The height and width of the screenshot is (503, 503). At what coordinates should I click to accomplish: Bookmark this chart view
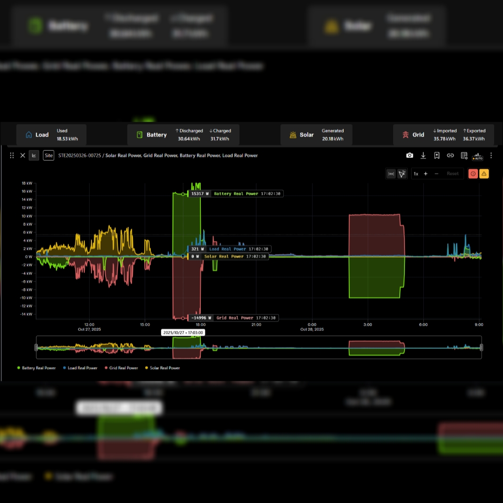tap(437, 156)
